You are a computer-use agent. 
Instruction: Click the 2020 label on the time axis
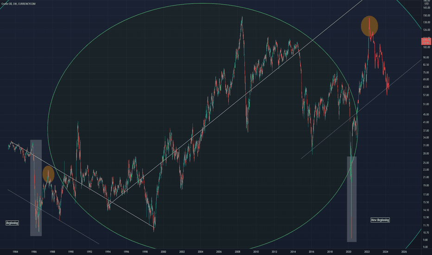tap(349, 252)
